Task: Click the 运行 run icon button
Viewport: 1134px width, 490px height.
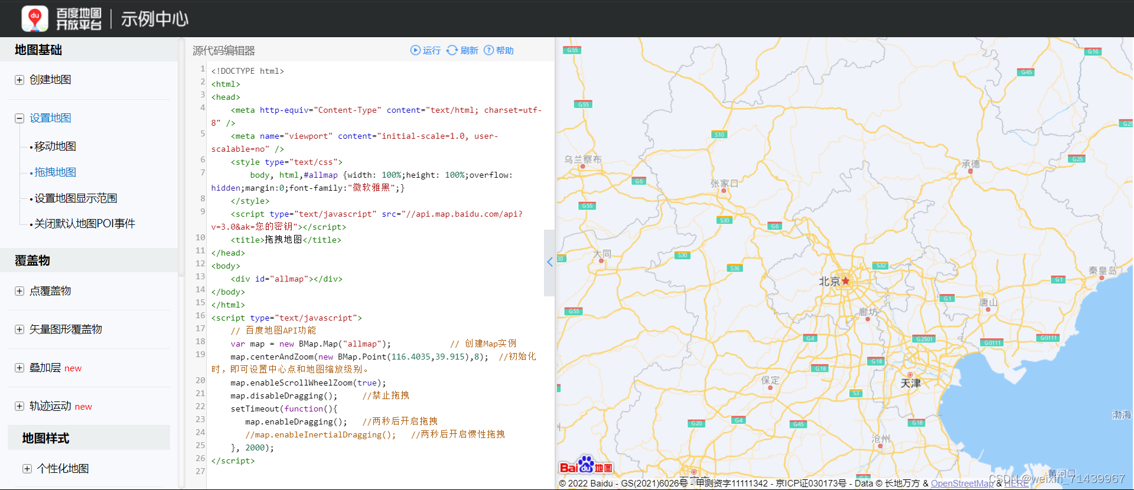Action: tap(425, 50)
